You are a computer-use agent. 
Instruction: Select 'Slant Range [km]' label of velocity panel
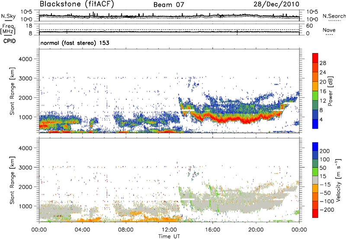click(x=12, y=180)
